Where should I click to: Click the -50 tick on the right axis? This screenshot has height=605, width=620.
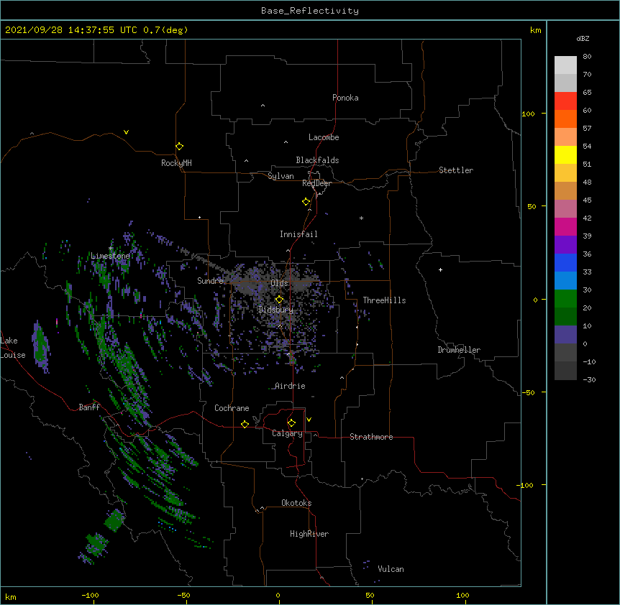pyautogui.click(x=528, y=392)
